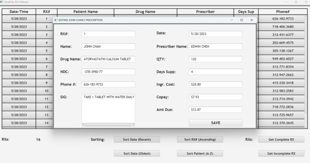Click the SAVE button in the prescription dialog
The width and height of the screenshot is (310, 163).
tap(215, 123)
